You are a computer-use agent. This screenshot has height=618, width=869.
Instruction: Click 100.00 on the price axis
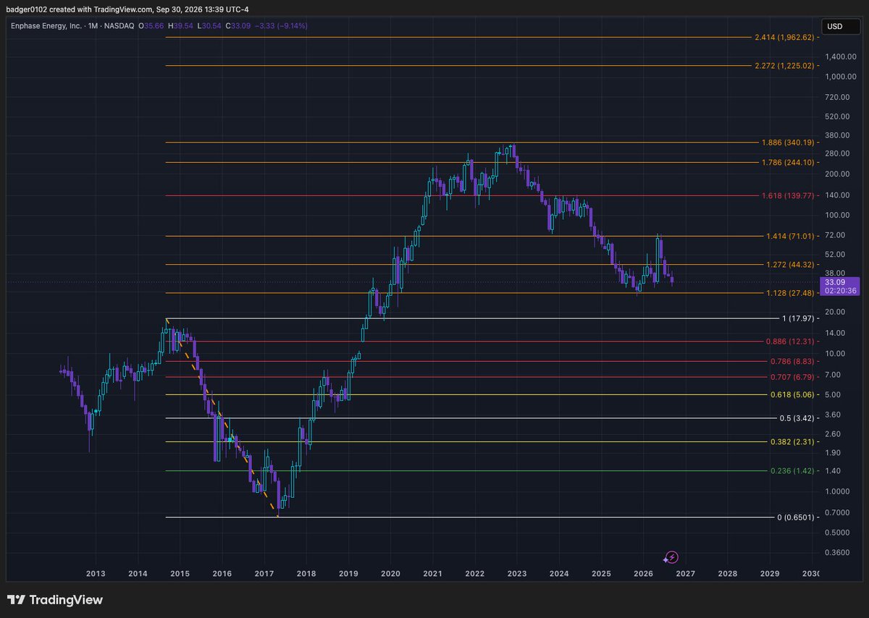[x=837, y=216]
